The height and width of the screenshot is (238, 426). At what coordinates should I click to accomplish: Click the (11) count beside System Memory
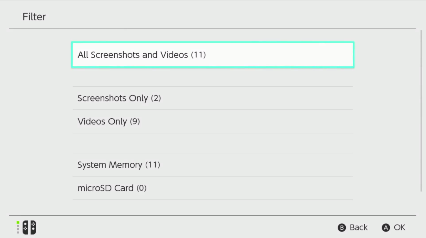(x=152, y=165)
